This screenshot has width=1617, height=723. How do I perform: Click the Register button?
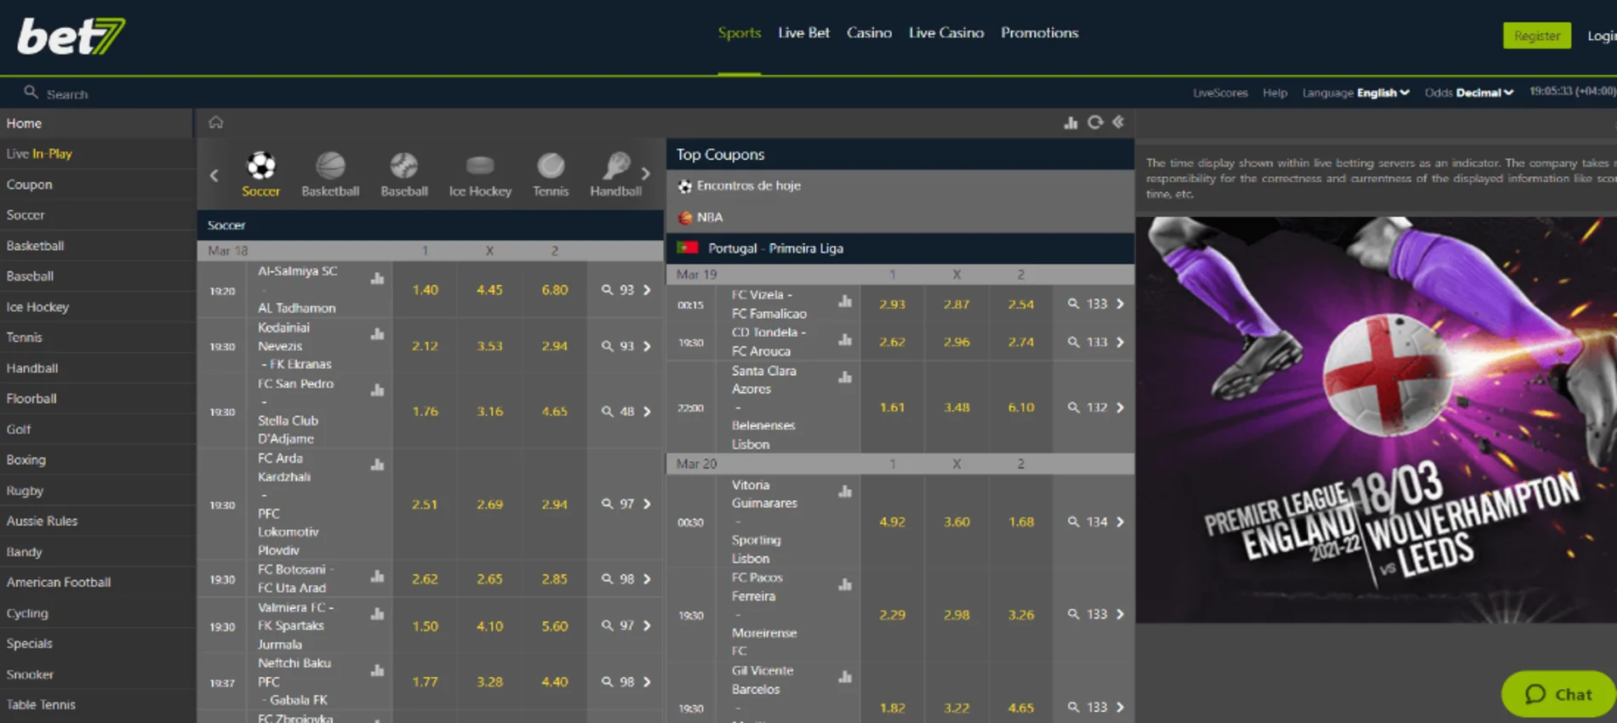click(x=1537, y=36)
